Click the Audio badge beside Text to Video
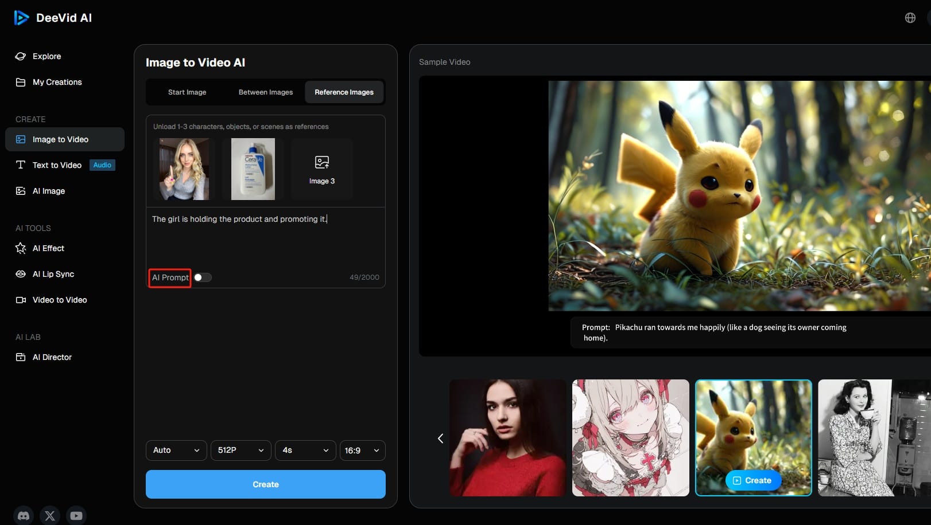The image size is (931, 525). (102, 165)
